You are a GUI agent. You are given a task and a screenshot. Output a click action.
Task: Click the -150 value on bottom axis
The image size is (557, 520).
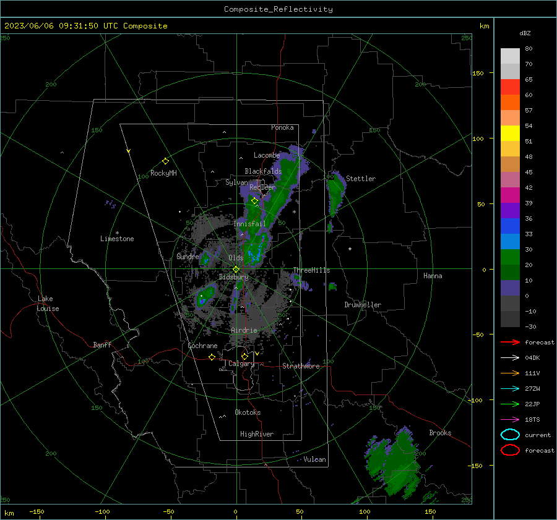[37, 511]
